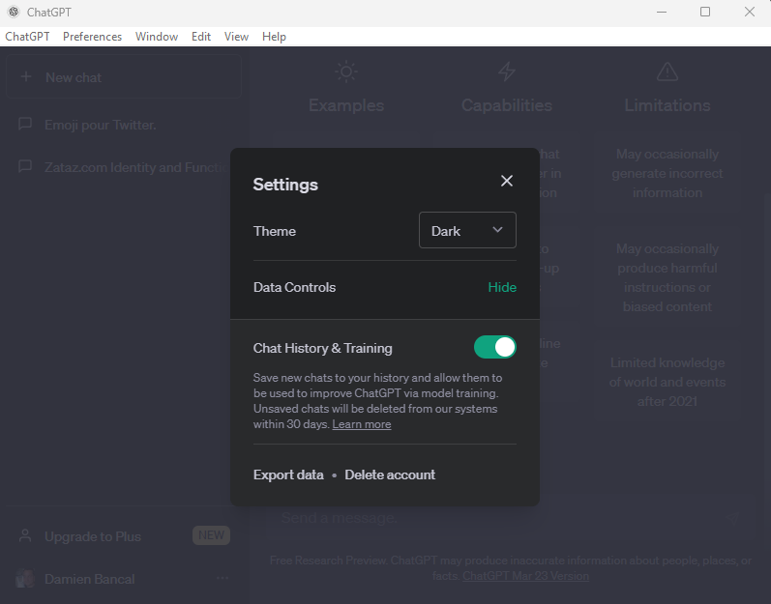Image resolution: width=771 pixels, height=604 pixels.
Task: Close the Settings dialog with X
Action: (x=507, y=181)
